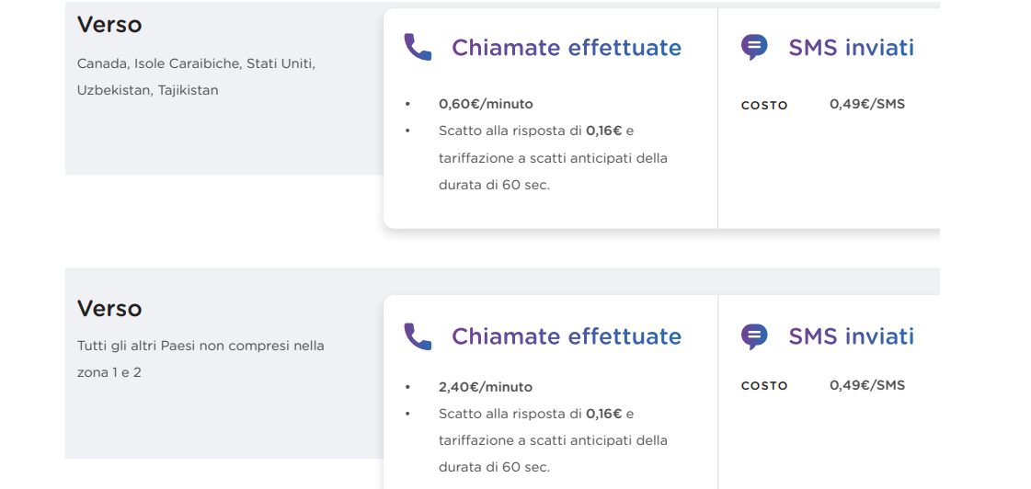Click the lower 'SMS inviati' heading

pyautogui.click(x=852, y=335)
